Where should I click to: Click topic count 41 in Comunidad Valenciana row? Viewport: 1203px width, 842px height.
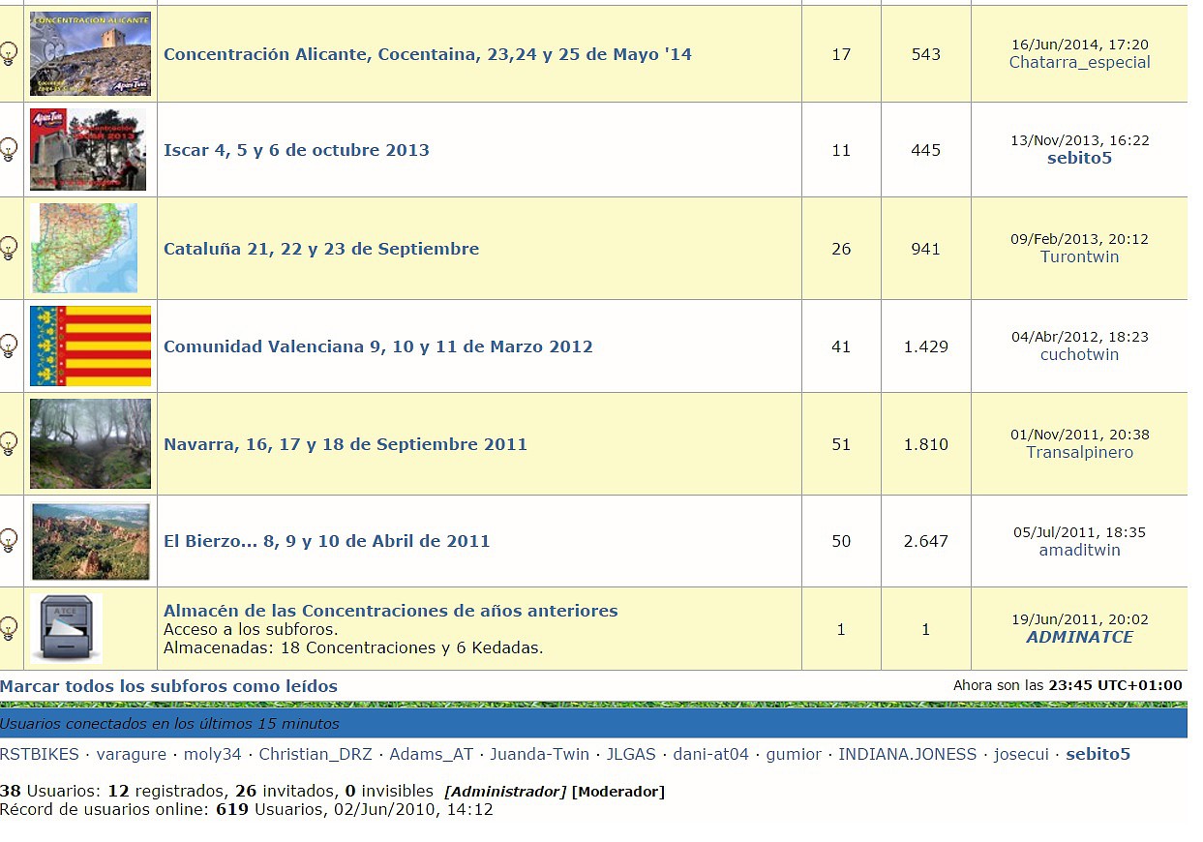pyautogui.click(x=841, y=346)
